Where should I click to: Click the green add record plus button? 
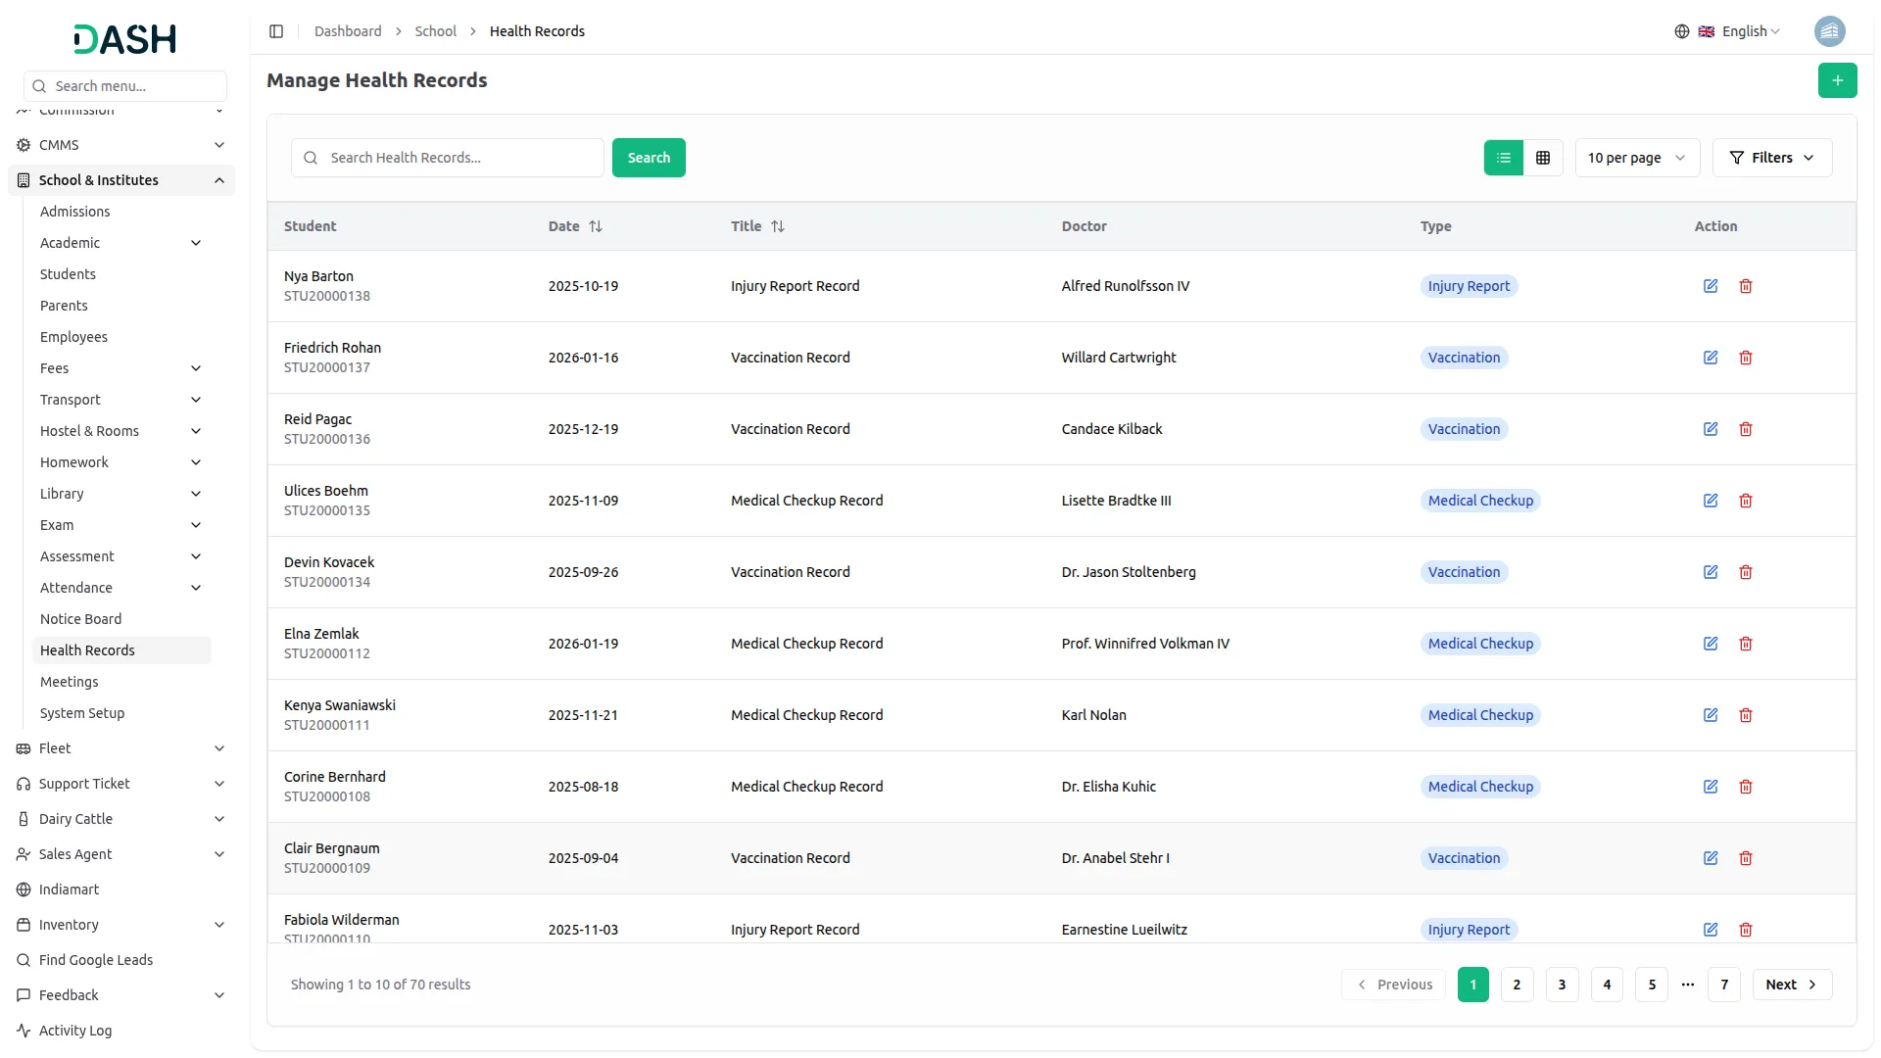(1837, 80)
